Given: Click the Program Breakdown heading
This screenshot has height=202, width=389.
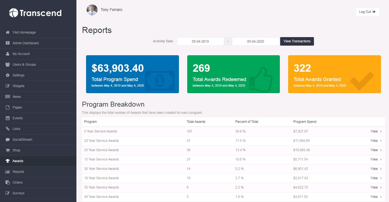Looking at the screenshot, I should 113,104.
